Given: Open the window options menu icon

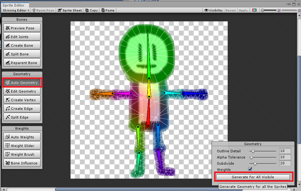Looking at the screenshot, I should click(288, 4).
